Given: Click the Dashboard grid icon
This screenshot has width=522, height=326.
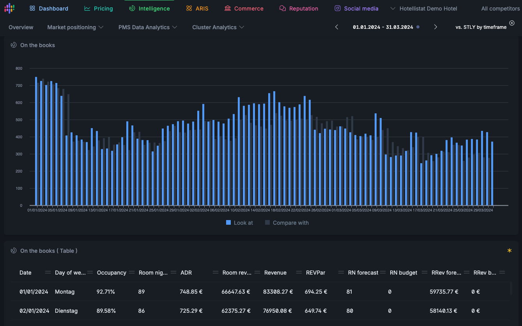Looking at the screenshot, I should tap(32, 9).
